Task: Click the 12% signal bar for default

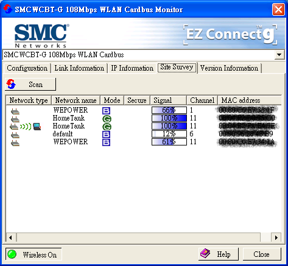Action: pyautogui.click(x=169, y=134)
